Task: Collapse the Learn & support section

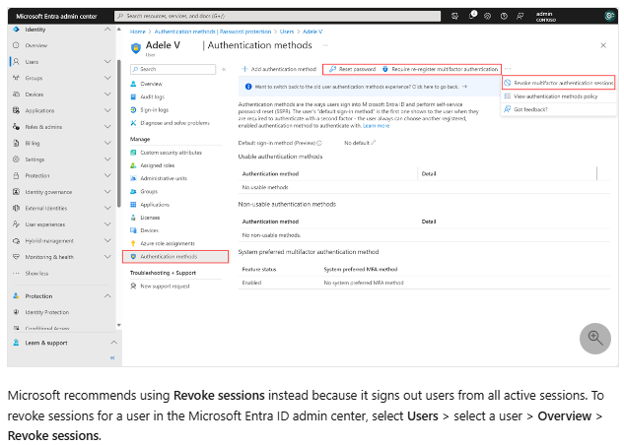Action: [x=113, y=343]
